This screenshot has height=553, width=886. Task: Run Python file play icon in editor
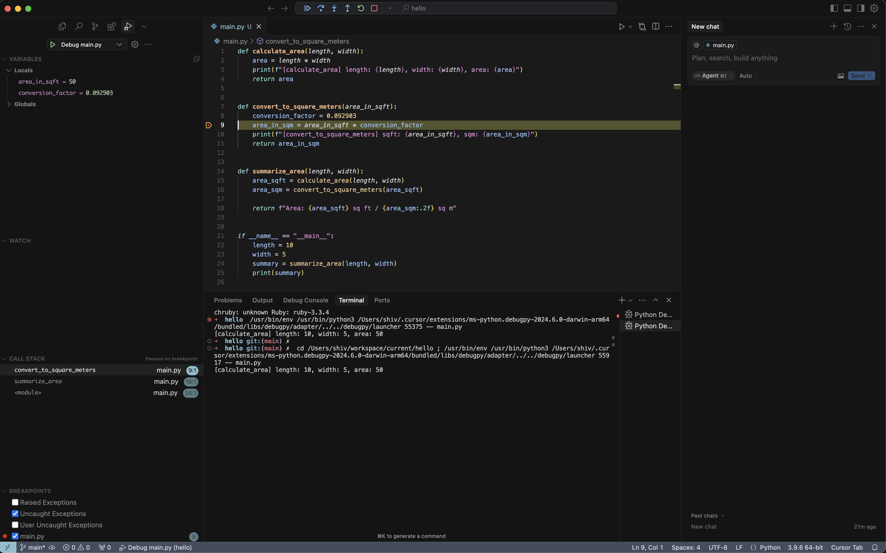(x=621, y=26)
